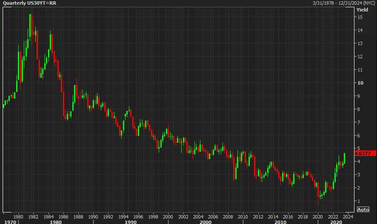This screenshot has height=224, width=377.
Task: Click the 2 yield axis value
Action: coord(359,188)
